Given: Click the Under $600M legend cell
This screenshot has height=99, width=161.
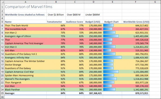Looking at the screenshot, I should pyautogui.click(x=93, y=15).
